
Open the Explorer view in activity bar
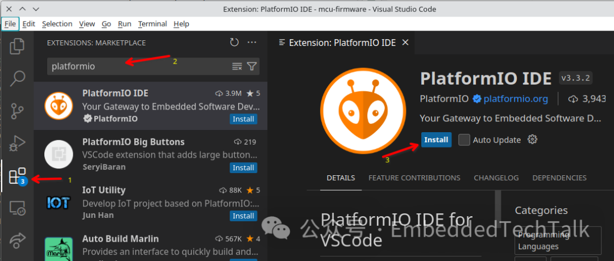coord(18,46)
